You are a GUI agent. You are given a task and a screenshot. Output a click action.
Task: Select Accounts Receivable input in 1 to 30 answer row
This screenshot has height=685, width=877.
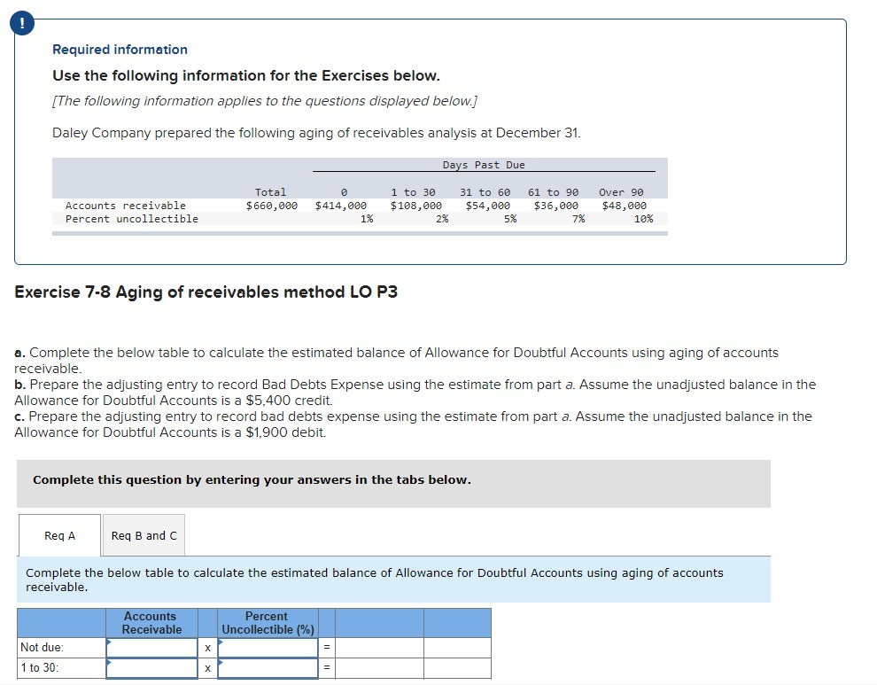[151, 667]
